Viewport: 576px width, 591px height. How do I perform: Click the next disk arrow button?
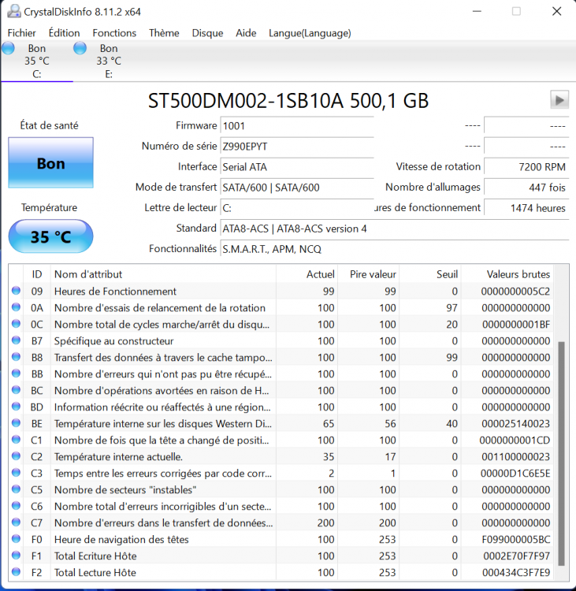pos(559,99)
